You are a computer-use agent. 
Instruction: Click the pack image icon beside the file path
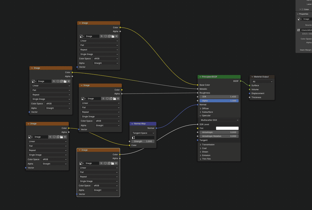(x=298, y=30)
